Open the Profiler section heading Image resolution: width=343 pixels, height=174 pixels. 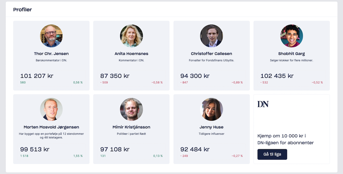22,9
